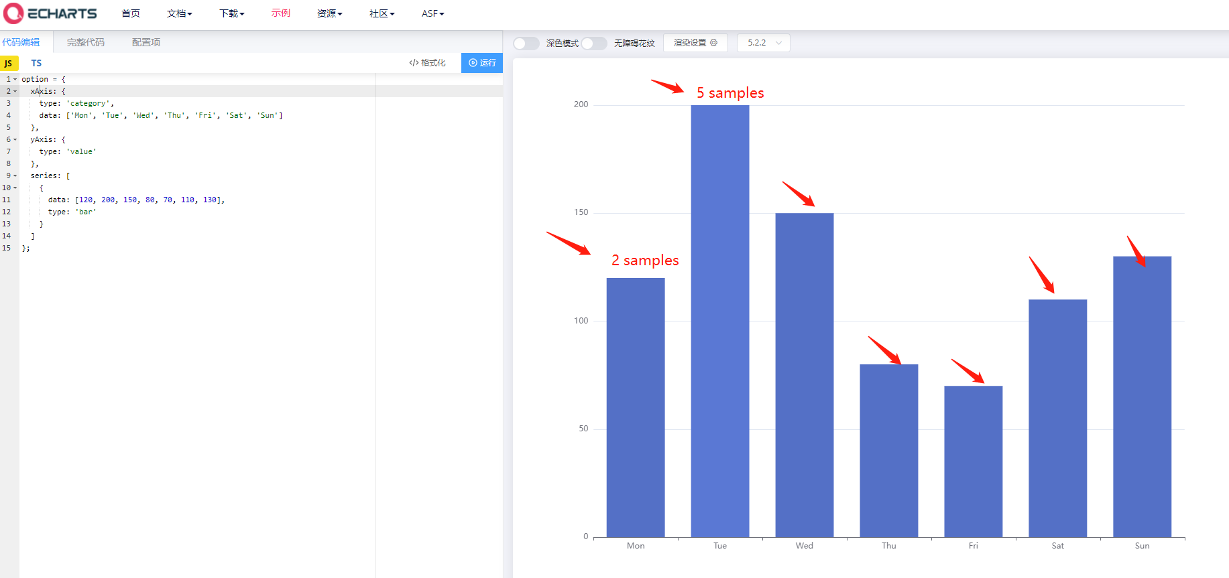1229x578 pixels.
Task: Click the Thu bar in the chart
Action: click(889, 451)
